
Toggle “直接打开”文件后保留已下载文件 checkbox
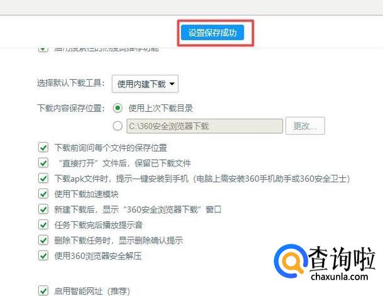(x=43, y=163)
